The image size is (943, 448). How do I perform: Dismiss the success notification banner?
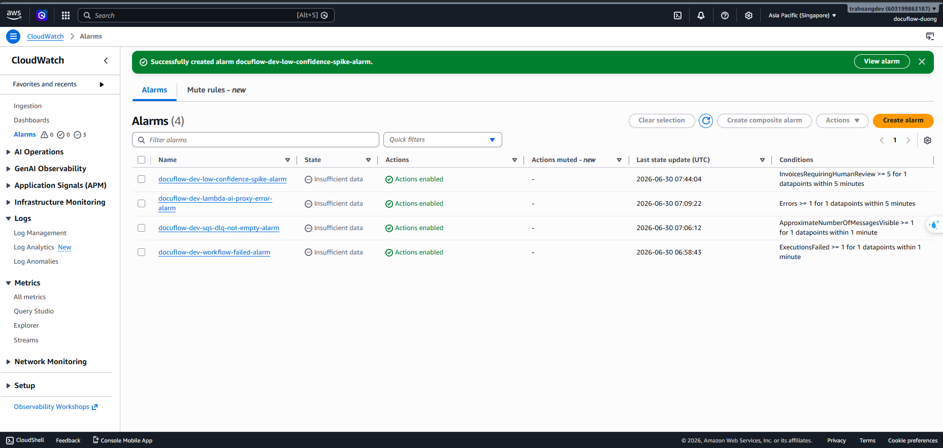click(x=922, y=61)
